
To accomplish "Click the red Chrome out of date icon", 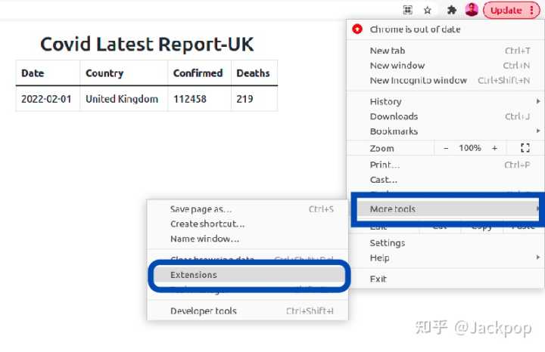I will tap(357, 29).
